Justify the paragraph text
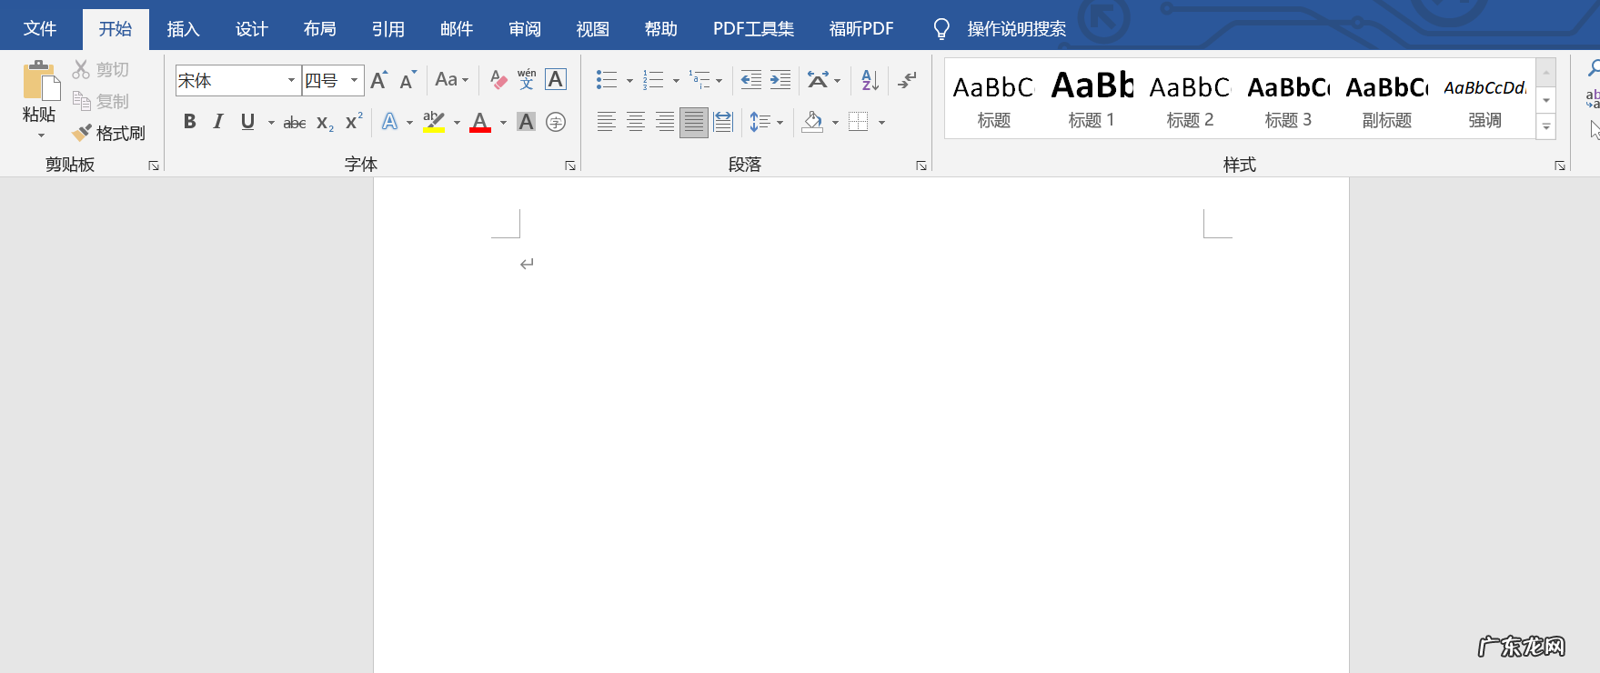Screen dimensions: 1600x673 tap(694, 122)
